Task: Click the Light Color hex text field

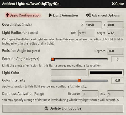Action: 69,73
